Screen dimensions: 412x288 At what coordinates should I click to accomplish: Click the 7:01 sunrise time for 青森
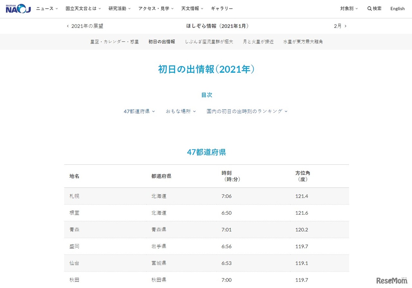[x=227, y=230]
